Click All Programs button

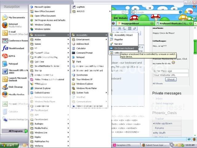click(x=15, y=131)
